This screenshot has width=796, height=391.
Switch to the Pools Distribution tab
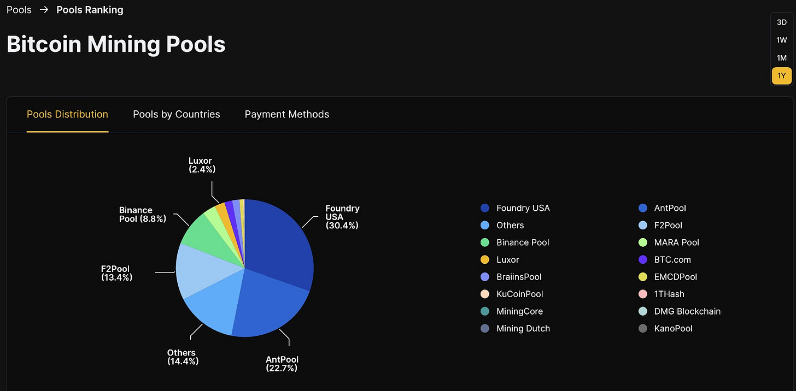(67, 114)
